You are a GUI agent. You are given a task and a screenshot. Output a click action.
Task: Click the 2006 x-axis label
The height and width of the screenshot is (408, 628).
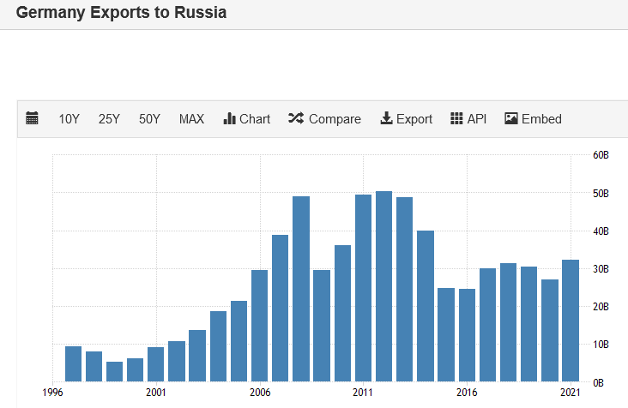tap(260, 392)
